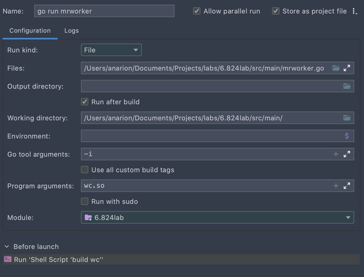Add macro to Go tool arguments
The width and height of the screenshot is (364, 277).
click(x=336, y=155)
